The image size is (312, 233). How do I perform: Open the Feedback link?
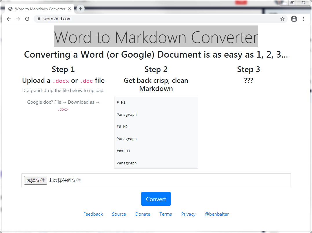pyautogui.click(x=93, y=214)
